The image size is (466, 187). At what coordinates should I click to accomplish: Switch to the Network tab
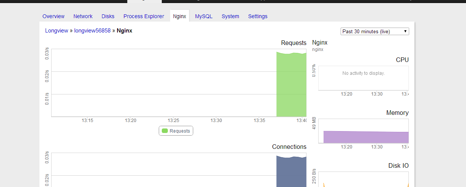coord(83,16)
